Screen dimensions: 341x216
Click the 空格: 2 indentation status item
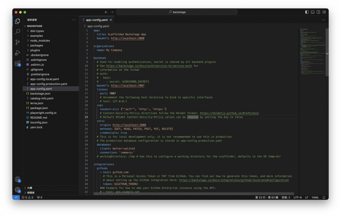click(286, 197)
